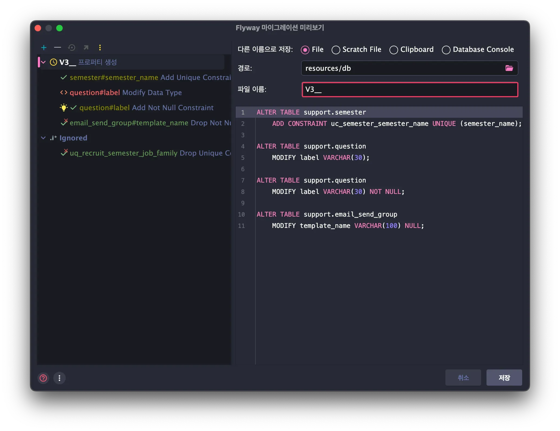Screen dimensions: 560x431
Task: Click the diagonal arrow move icon
Action: point(86,48)
